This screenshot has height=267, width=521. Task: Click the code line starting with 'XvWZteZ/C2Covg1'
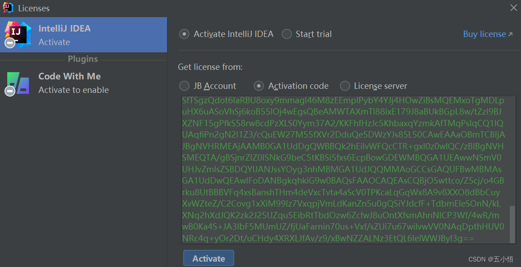pyautogui.click(x=342, y=203)
